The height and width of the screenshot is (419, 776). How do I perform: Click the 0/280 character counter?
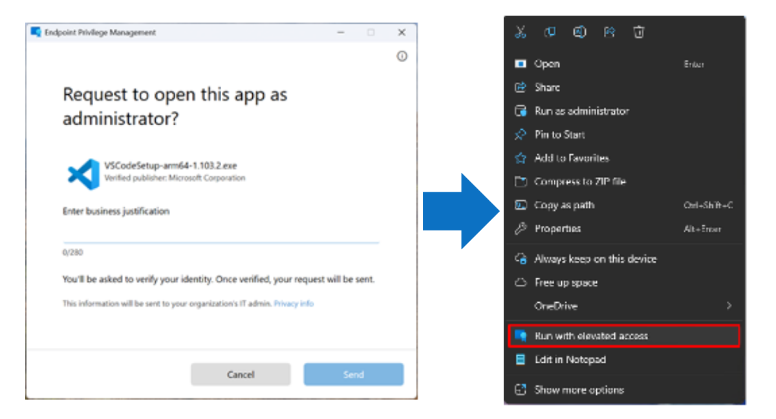pos(72,252)
